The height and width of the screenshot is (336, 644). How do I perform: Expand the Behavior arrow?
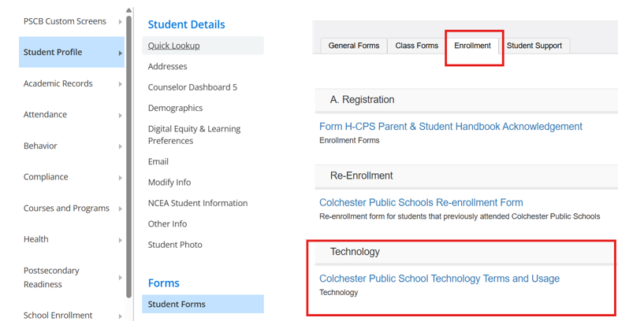tap(121, 146)
